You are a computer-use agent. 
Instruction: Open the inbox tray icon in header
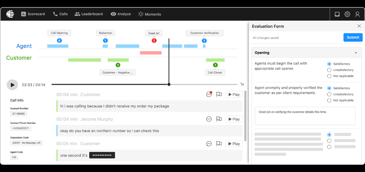point(337,14)
